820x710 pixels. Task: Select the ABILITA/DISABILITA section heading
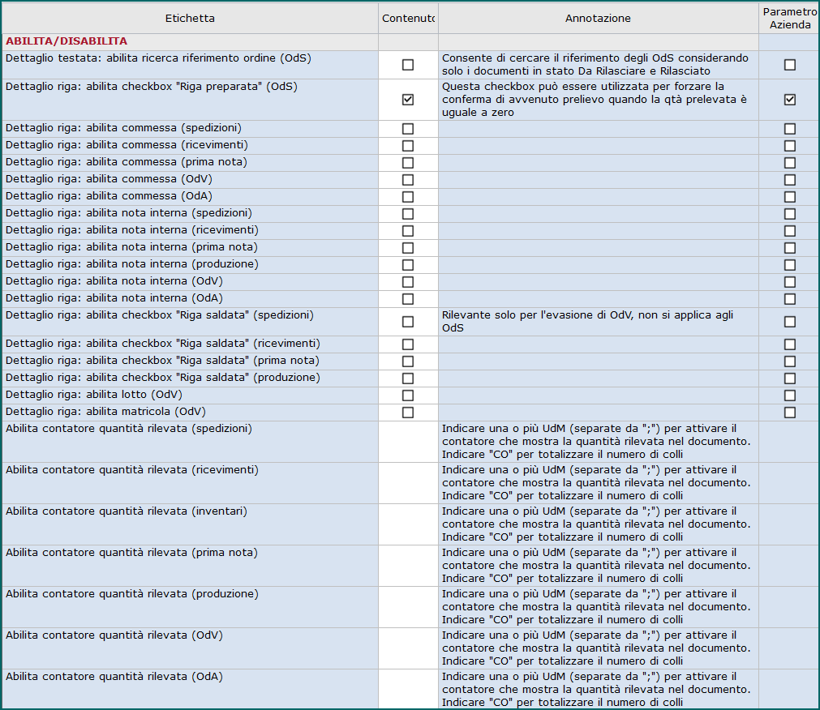pos(67,41)
